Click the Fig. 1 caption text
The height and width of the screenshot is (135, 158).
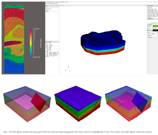78,132
